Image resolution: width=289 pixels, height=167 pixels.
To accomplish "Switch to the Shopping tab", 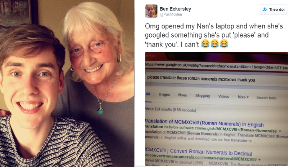I will pos(202,96).
